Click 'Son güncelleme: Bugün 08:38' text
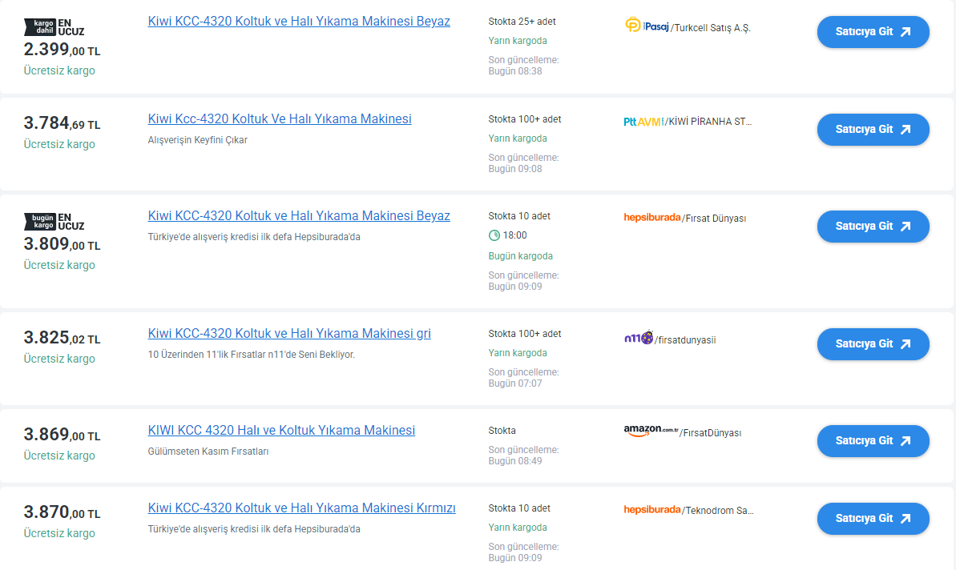 click(523, 65)
